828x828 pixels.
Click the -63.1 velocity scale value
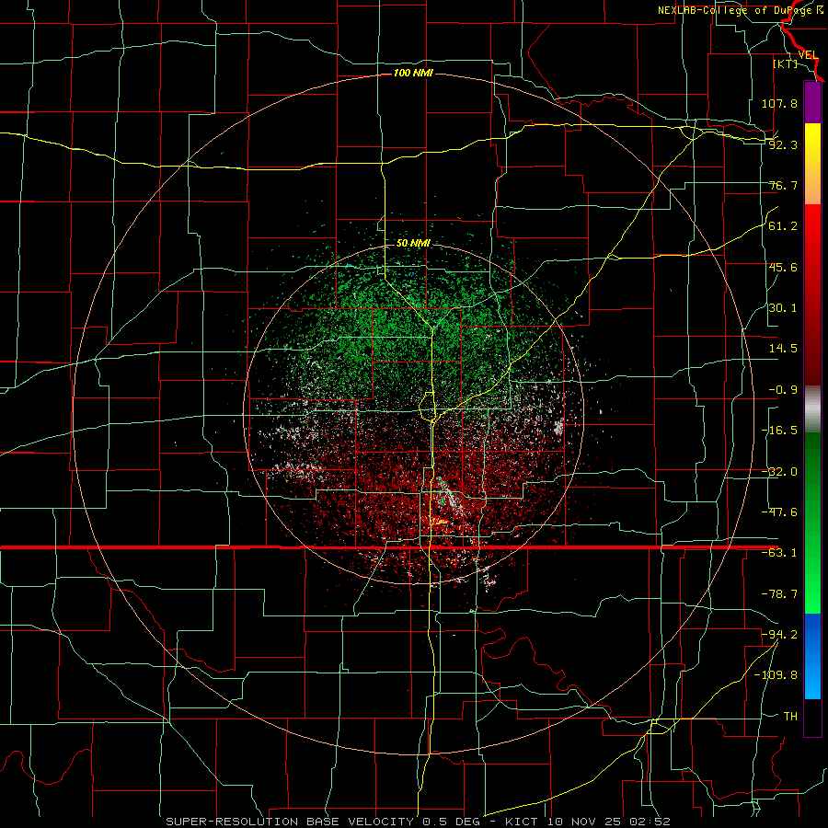779,553
